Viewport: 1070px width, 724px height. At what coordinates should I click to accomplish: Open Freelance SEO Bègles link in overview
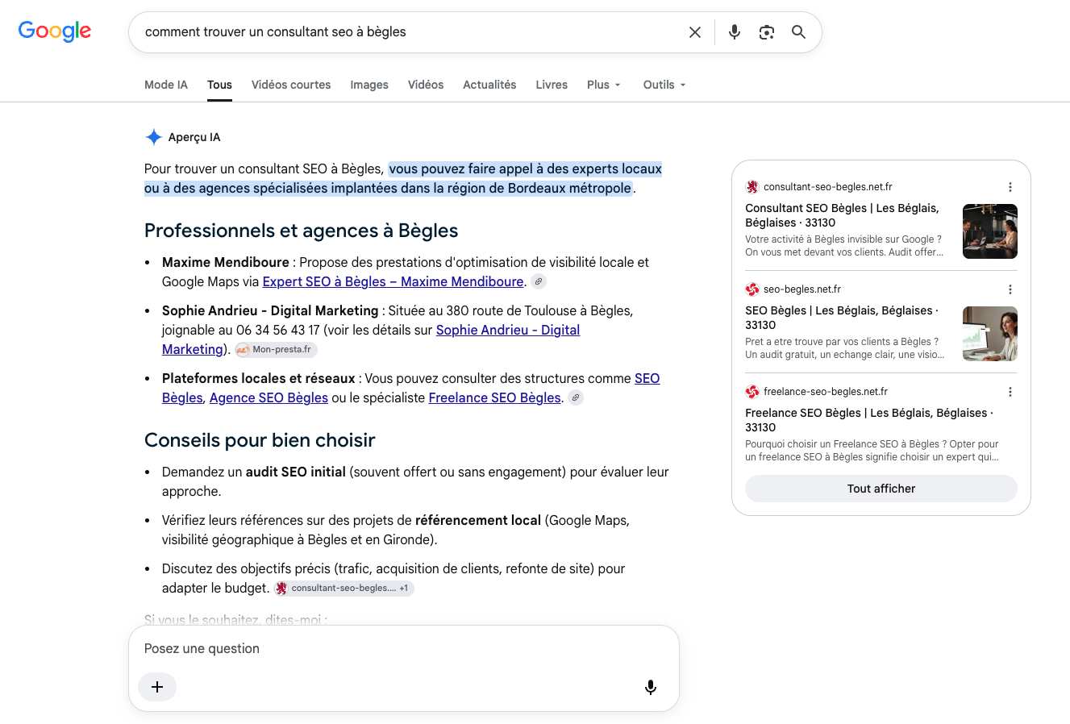pyautogui.click(x=494, y=398)
